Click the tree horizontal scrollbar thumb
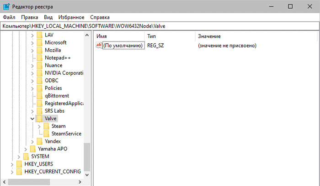320x186 pixels. point(29,182)
